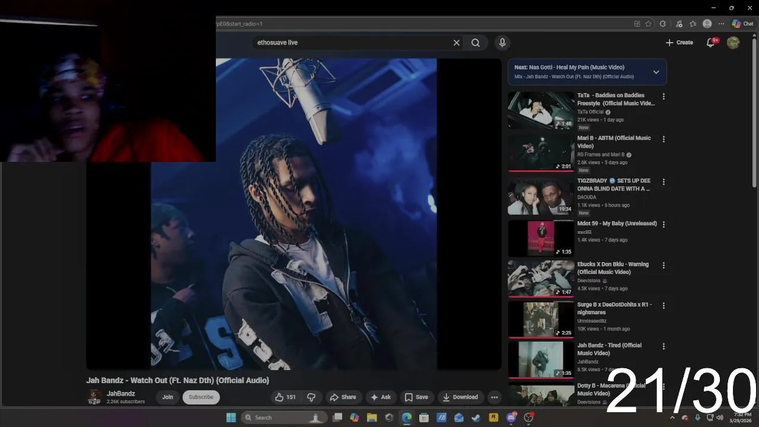Open Surge B nightmares thumbnail

point(541,320)
